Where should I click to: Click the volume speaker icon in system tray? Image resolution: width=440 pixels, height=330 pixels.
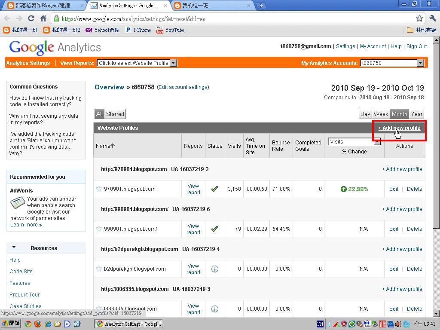[398, 324]
